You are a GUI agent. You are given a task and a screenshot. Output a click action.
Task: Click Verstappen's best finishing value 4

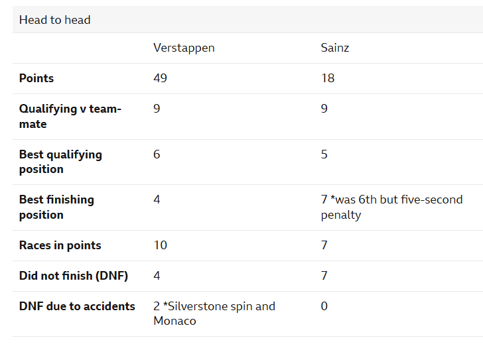click(157, 200)
